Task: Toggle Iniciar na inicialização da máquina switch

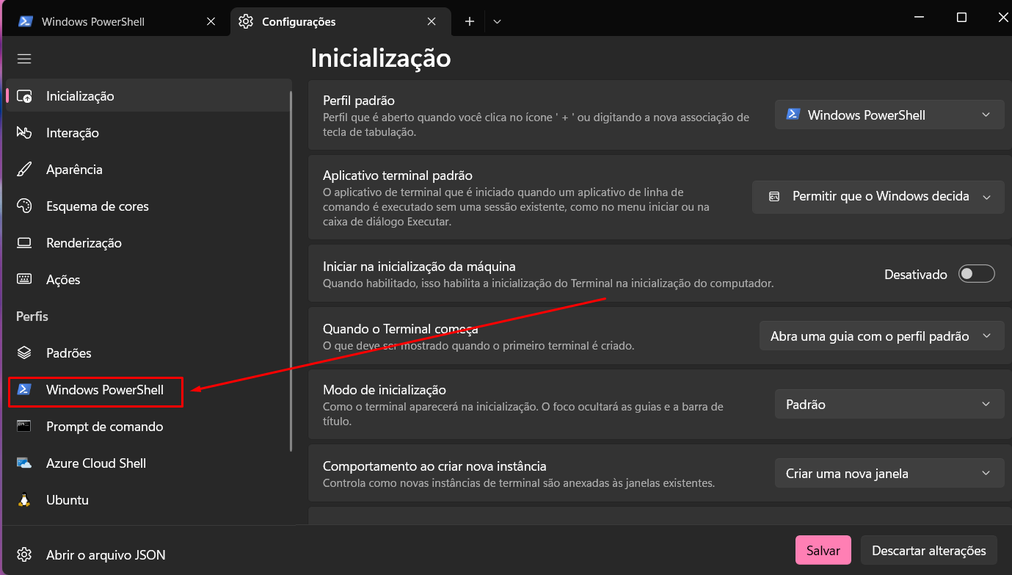Action: pos(977,274)
